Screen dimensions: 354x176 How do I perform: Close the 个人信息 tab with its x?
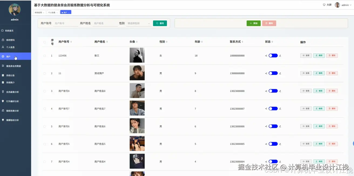click(x=57, y=13)
